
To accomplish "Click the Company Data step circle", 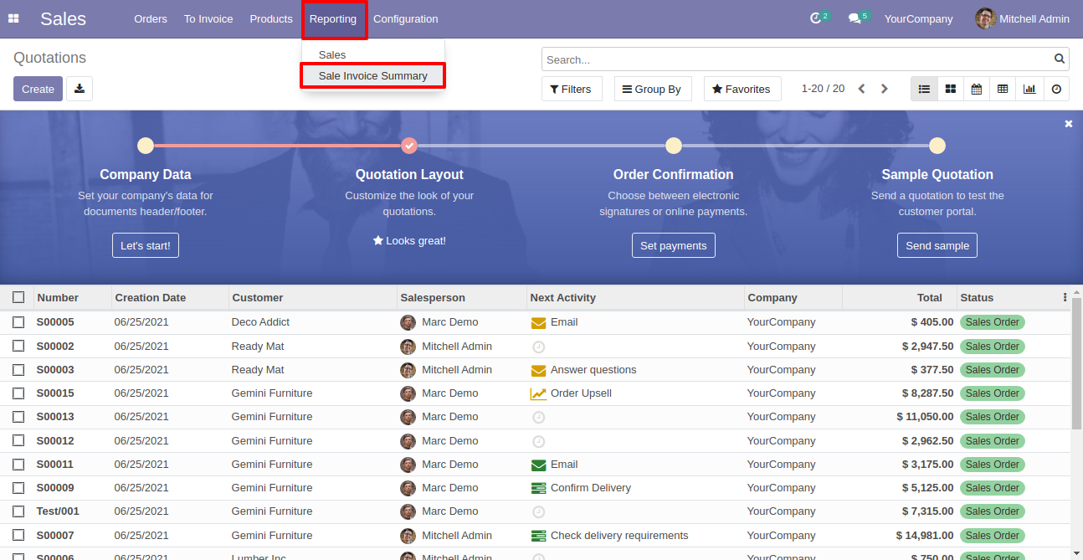I will tap(146, 146).
